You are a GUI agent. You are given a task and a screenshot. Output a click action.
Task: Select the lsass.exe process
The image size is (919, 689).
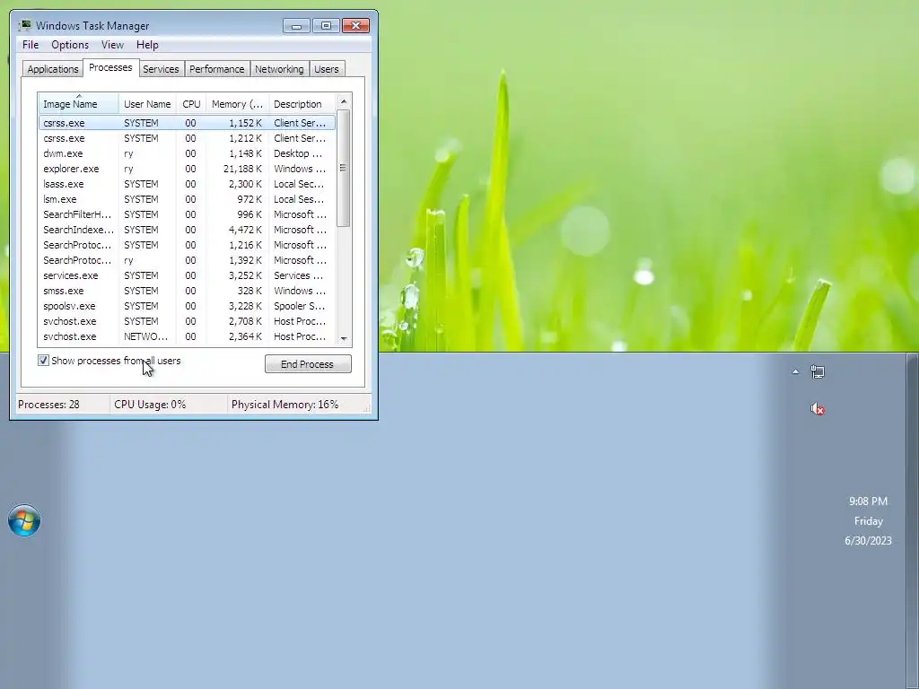coord(187,184)
